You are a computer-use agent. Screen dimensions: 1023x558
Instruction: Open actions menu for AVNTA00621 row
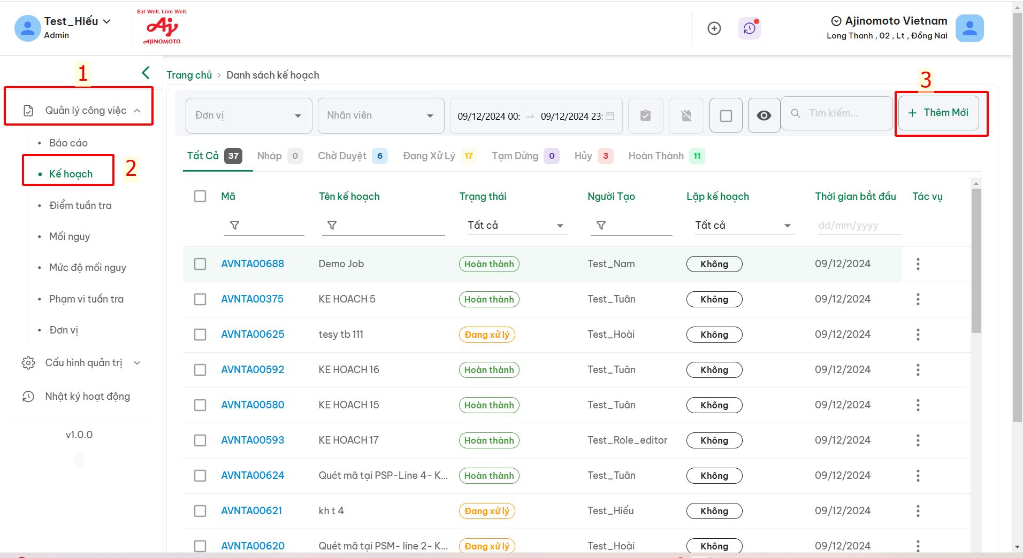[x=918, y=511]
